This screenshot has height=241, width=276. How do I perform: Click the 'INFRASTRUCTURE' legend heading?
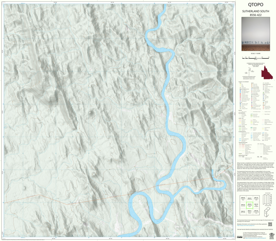(243, 156)
